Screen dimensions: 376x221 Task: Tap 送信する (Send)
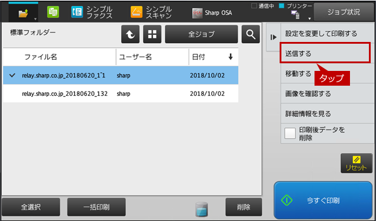(x=325, y=53)
